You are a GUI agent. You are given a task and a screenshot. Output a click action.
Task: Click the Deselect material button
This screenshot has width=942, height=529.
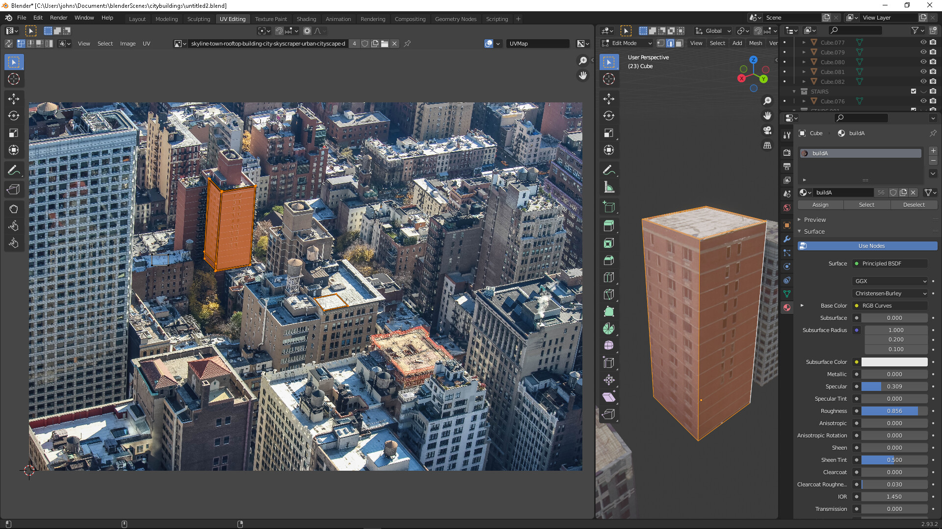914,205
